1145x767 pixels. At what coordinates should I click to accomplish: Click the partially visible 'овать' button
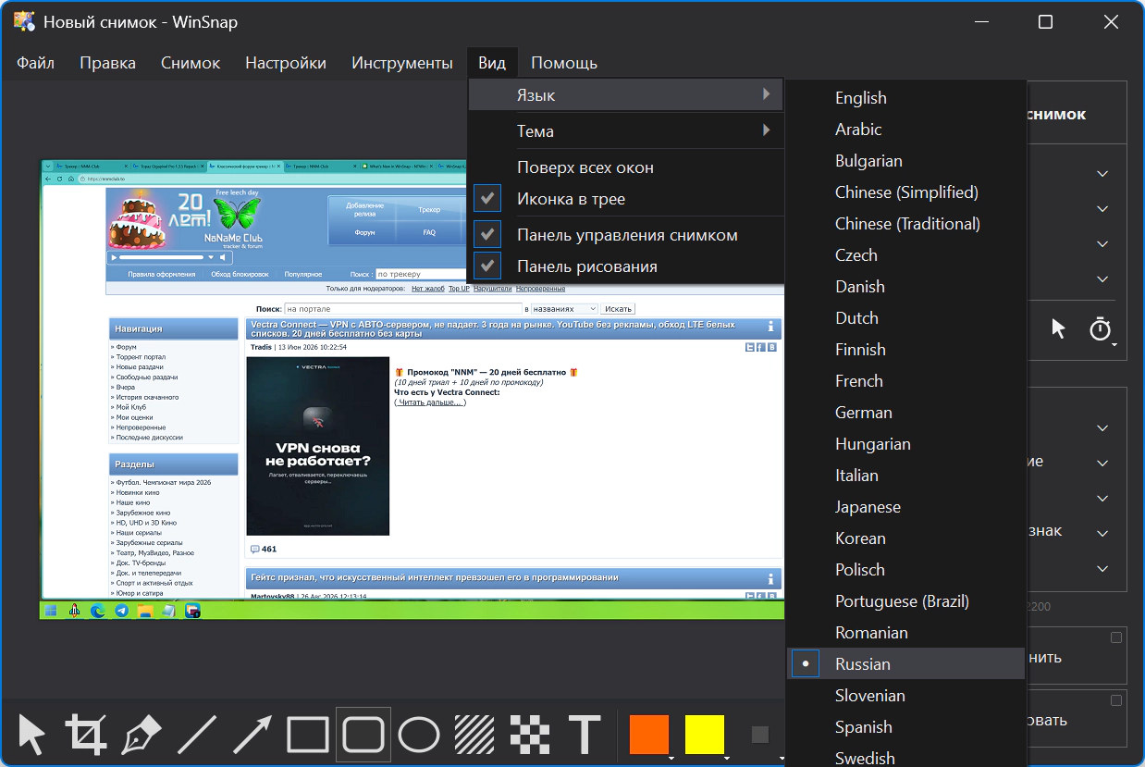1077,720
